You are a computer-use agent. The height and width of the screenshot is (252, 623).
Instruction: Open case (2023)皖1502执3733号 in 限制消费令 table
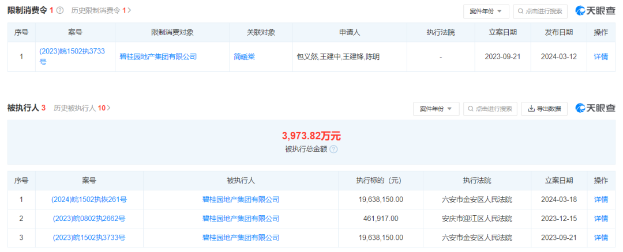72,56
